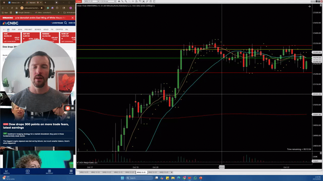Viewport: 323px width, 181px height.
Task: Select the CRYPTO markets tab
Action: [59, 29]
